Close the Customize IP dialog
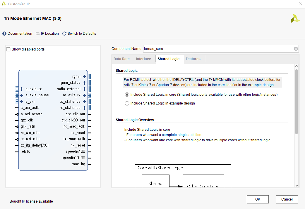 [301, 4]
